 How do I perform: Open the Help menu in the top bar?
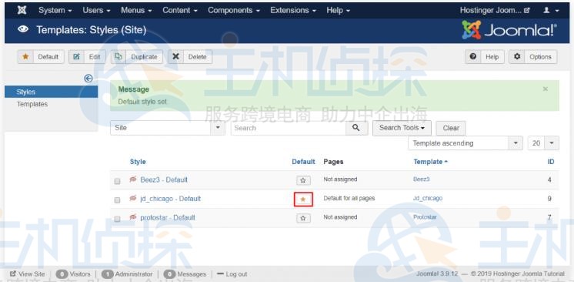(339, 10)
